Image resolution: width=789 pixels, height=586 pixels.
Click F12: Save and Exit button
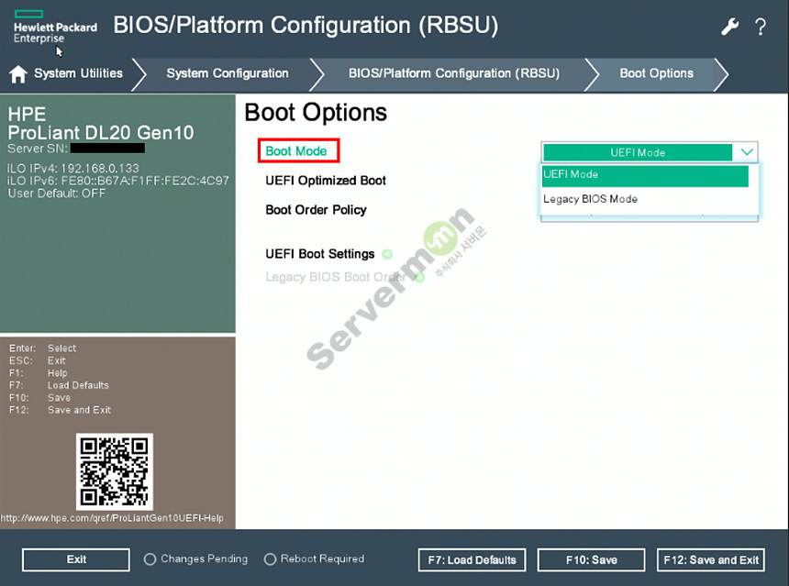coord(710,559)
